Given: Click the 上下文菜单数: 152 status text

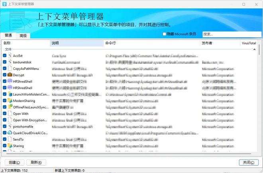Looking at the screenshot, I should click(x=14, y=171).
